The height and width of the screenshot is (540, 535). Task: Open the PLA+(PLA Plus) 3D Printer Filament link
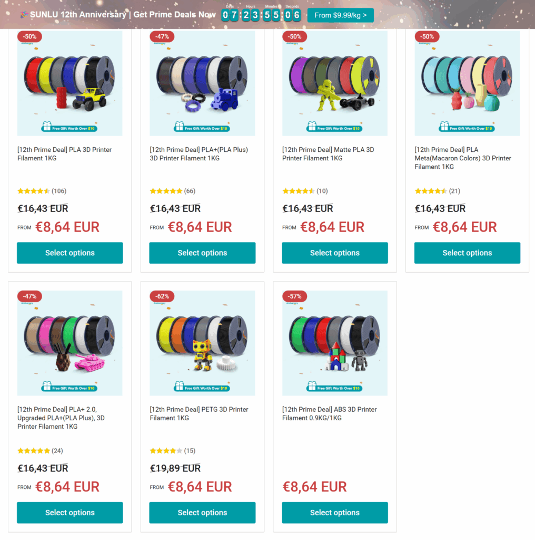199,154
